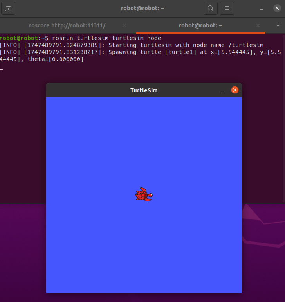Open the terminal hamburger menu
The width and height of the screenshot is (285, 302).
tap(227, 8)
